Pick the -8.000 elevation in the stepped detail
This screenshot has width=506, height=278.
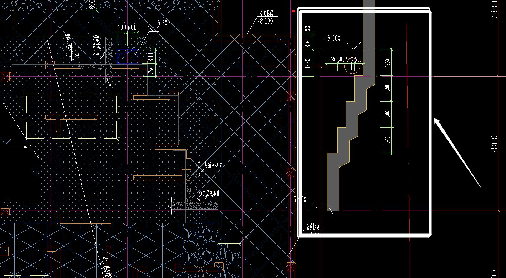(333, 38)
